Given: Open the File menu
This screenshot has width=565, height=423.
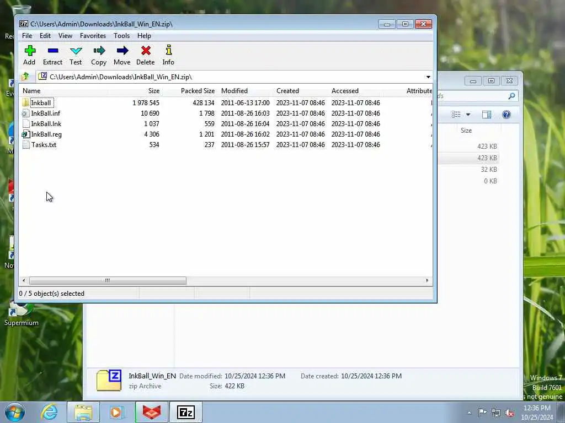Looking at the screenshot, I should 27,36.
